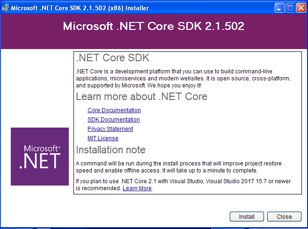Click the Microsoft .NET Core SDK 2.1.502 banner heading

click(x=154, y=26)
